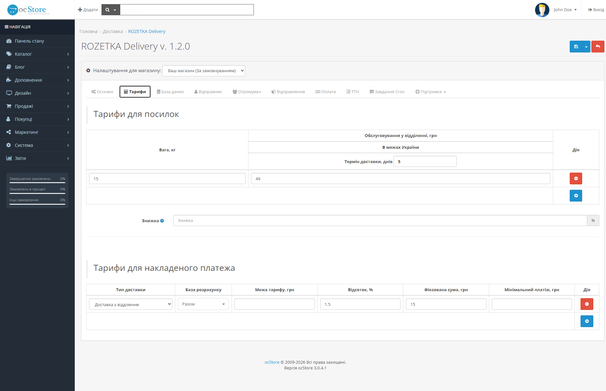Click the search magnifier dropdown button
The height and width of the screenshot is (391, 606).
(x=111, y=10)
